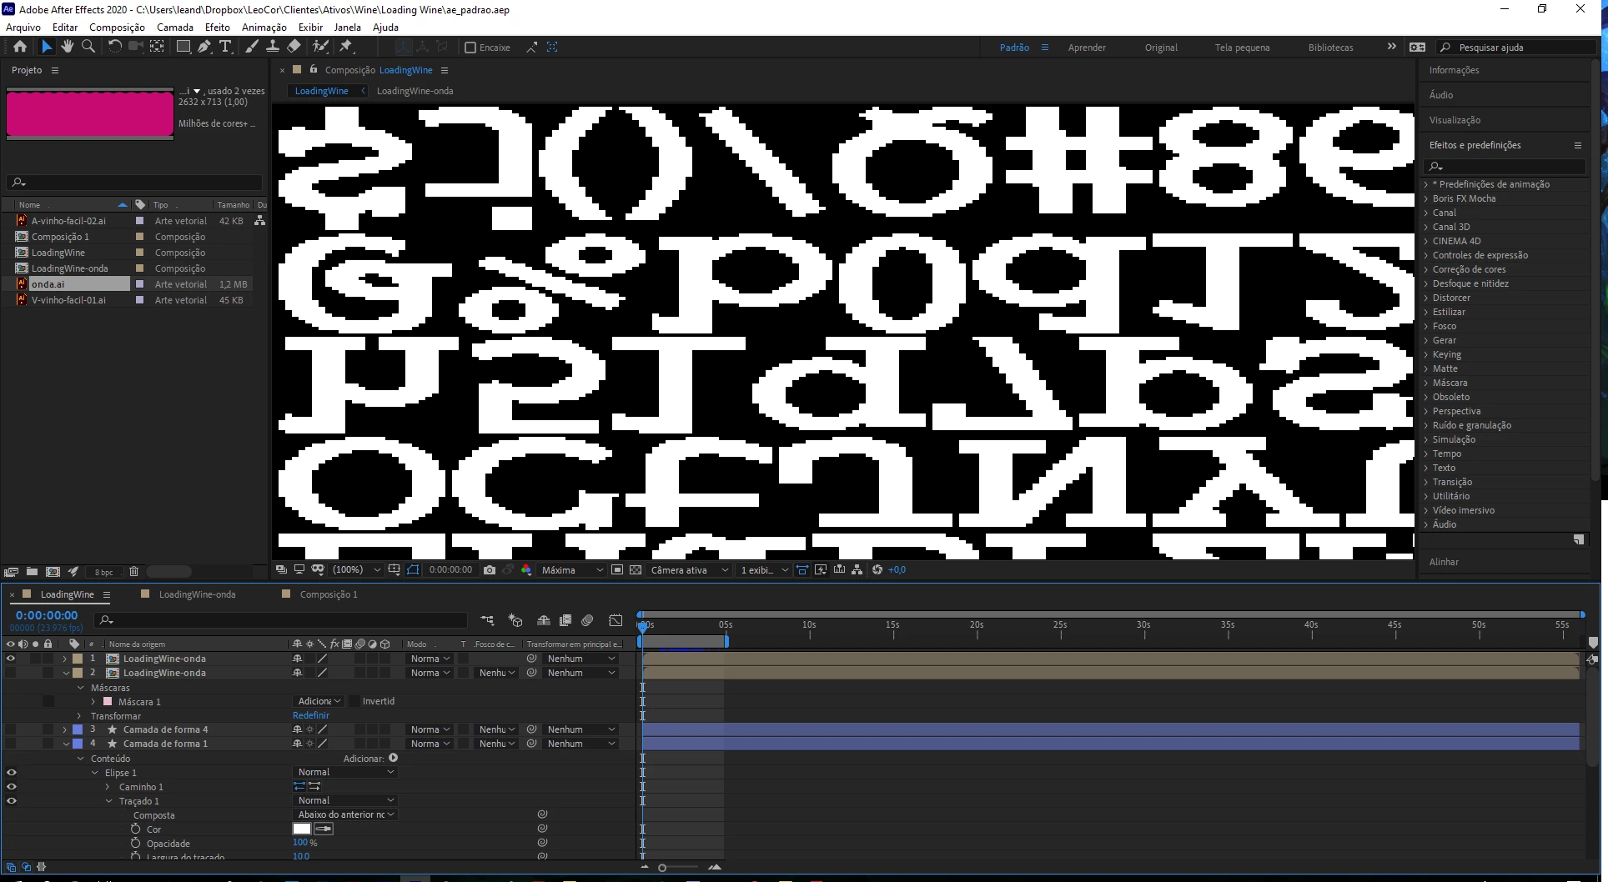
Task: Switch to LoadingWine-onda timeline tab
Action: coord(197,594)
